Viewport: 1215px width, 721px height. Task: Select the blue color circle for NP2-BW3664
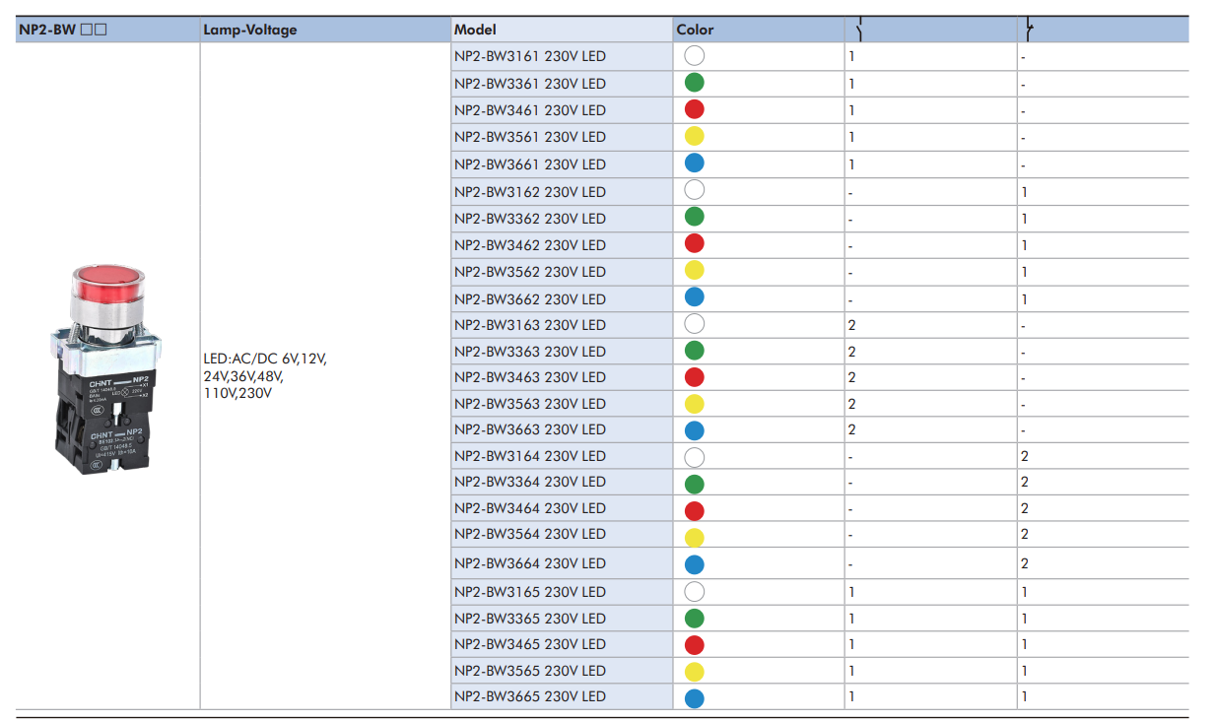[x=695, y=564]
